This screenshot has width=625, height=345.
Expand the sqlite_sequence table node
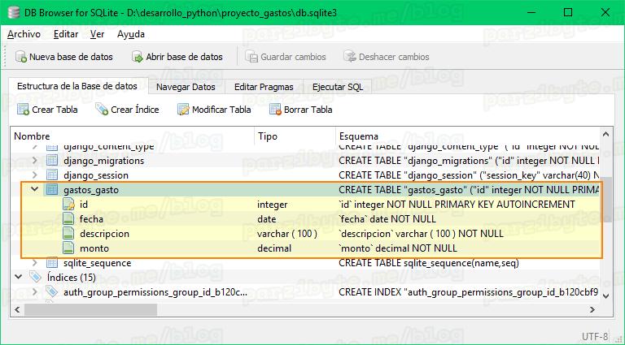click(34, 263)
